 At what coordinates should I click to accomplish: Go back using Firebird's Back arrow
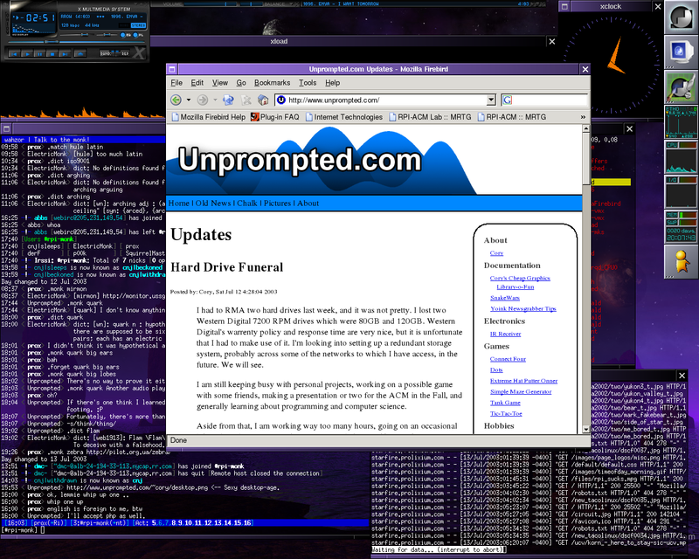point(176,100)
